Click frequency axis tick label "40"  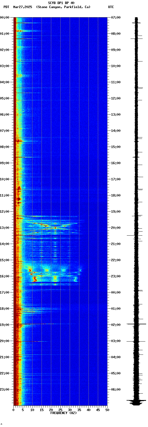pyautogui.click(x=88, y=410)
